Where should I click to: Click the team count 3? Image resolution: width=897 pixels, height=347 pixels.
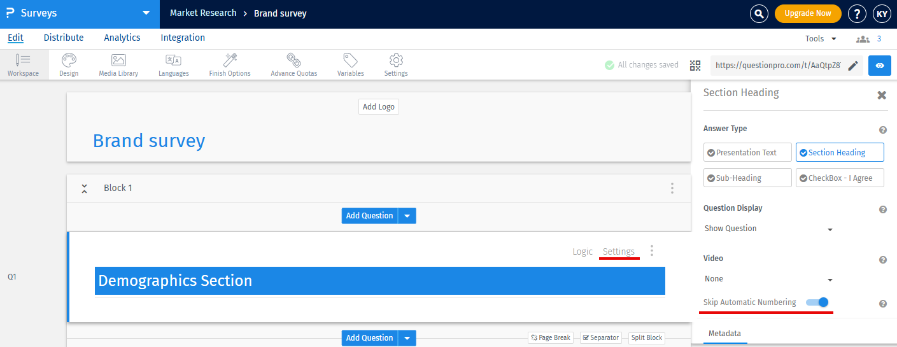pyautogui.click(x=879, y=39)
